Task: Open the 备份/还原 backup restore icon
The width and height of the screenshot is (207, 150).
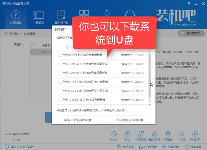Action: 61,17
